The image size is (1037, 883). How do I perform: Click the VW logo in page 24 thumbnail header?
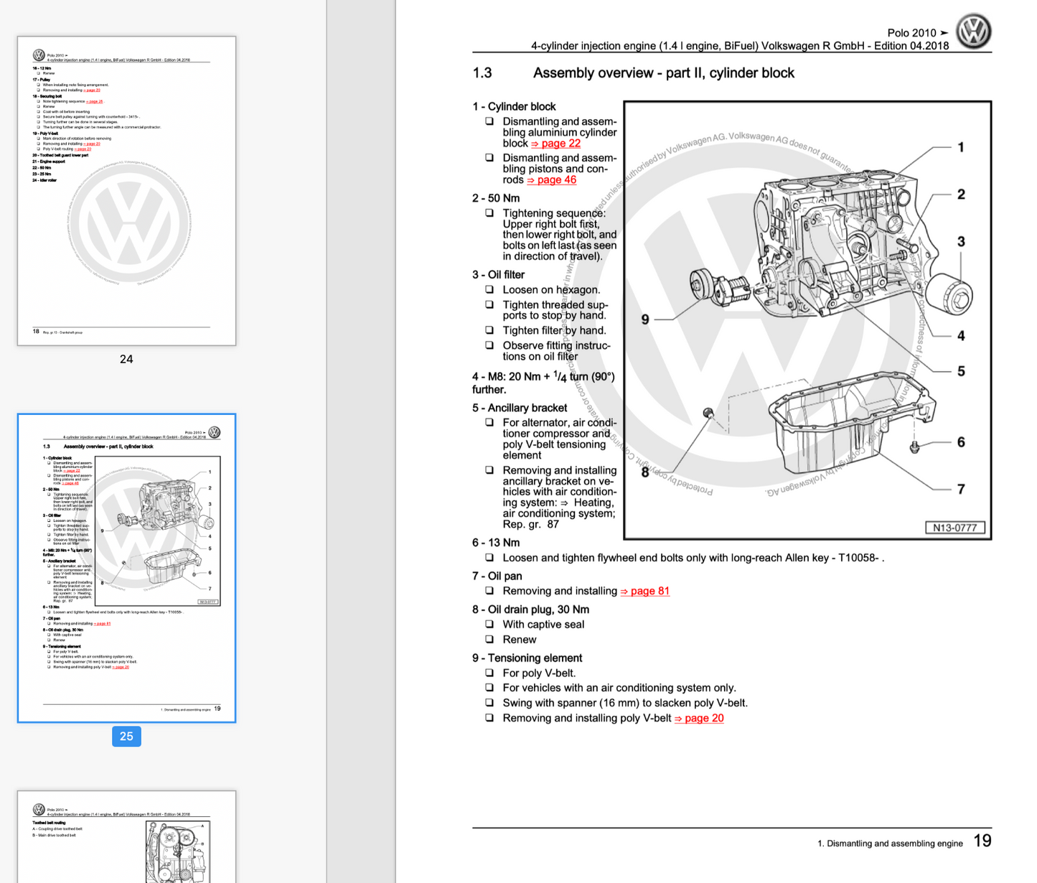click(39, 55)
